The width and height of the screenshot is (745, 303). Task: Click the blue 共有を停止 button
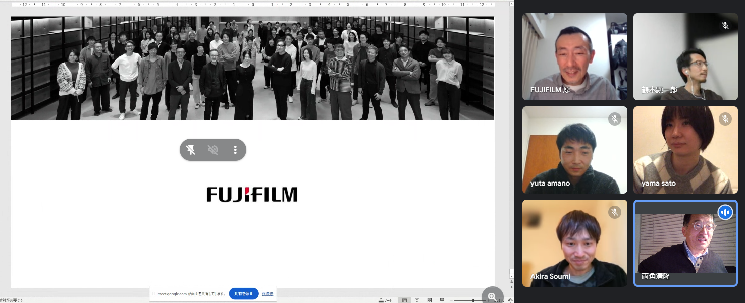tap(244, 293)
